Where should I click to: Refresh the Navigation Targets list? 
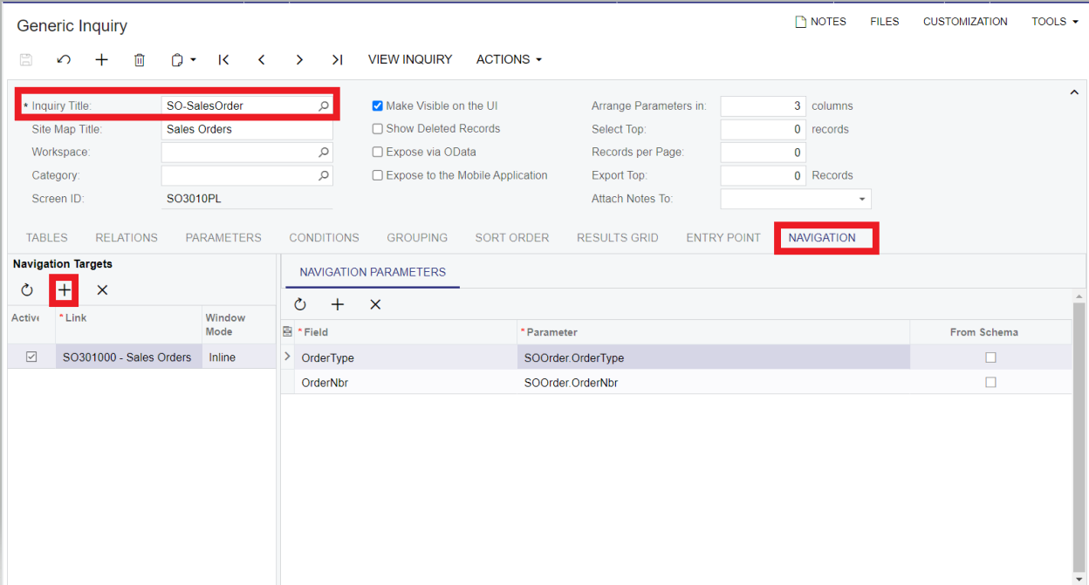[26, 289]
